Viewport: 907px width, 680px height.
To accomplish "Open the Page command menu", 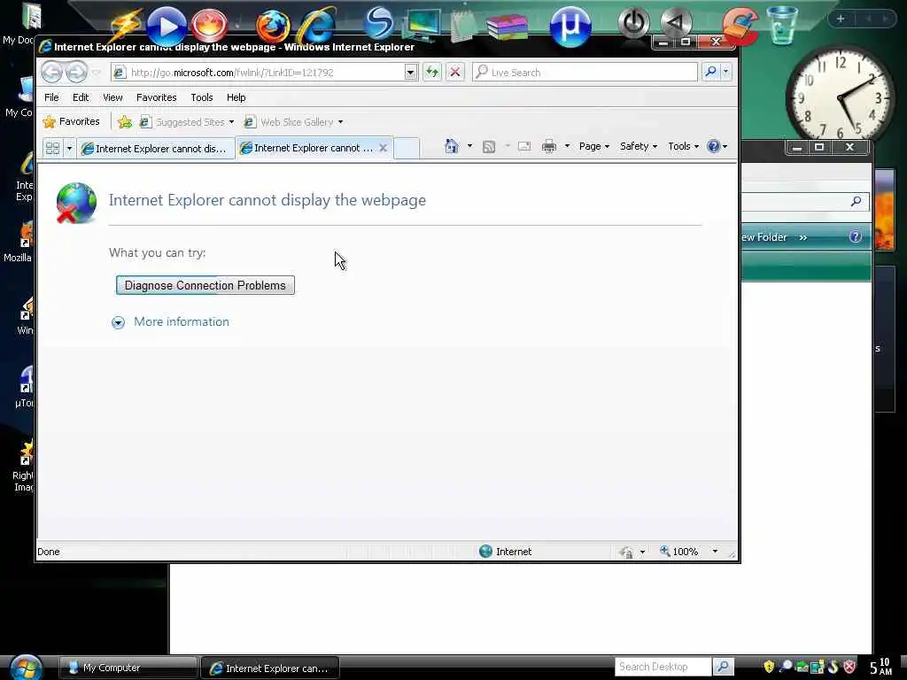I will pos(594,146).
